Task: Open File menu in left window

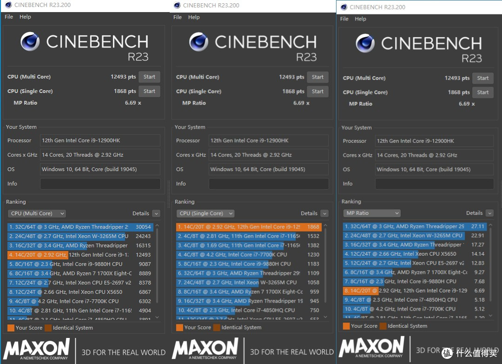Action: coord(9,17)
